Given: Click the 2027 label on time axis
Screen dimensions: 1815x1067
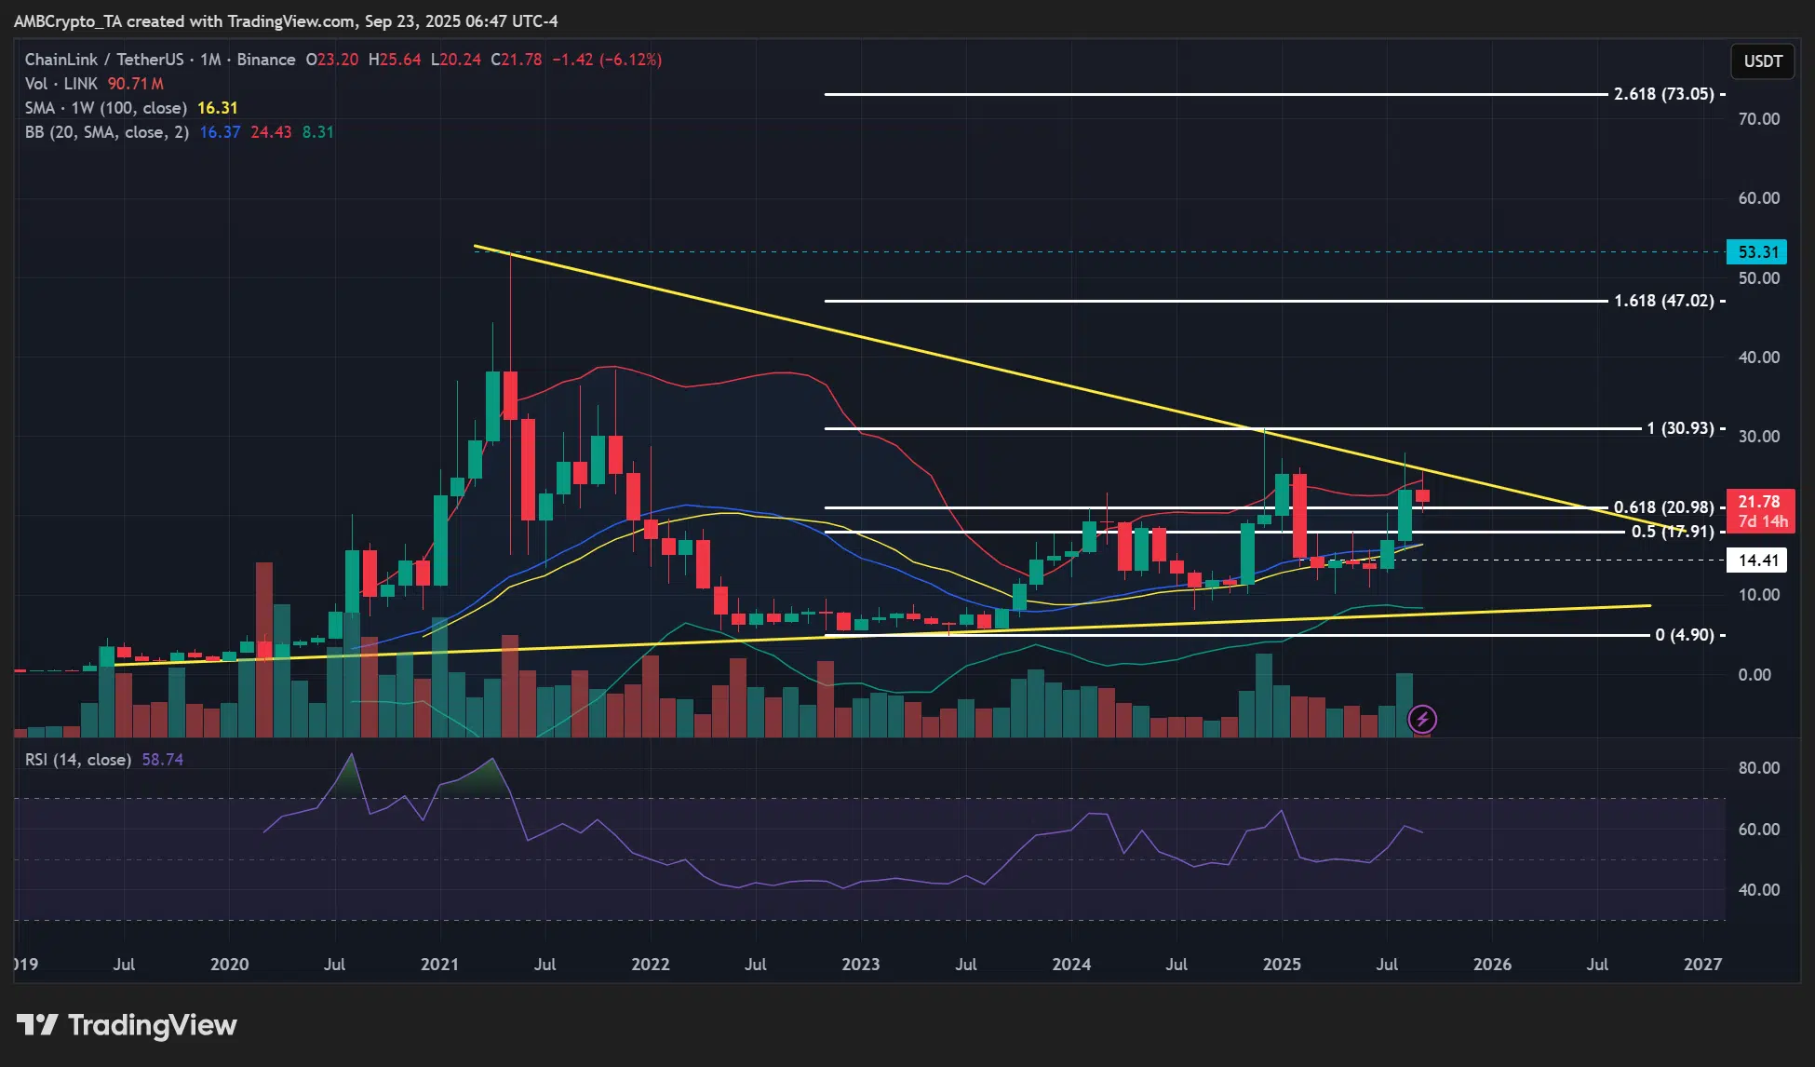Looking at the screenshot, I should pos(1703,965).
